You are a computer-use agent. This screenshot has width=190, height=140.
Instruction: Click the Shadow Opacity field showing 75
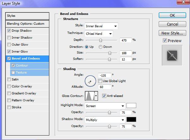pos(126,126)
